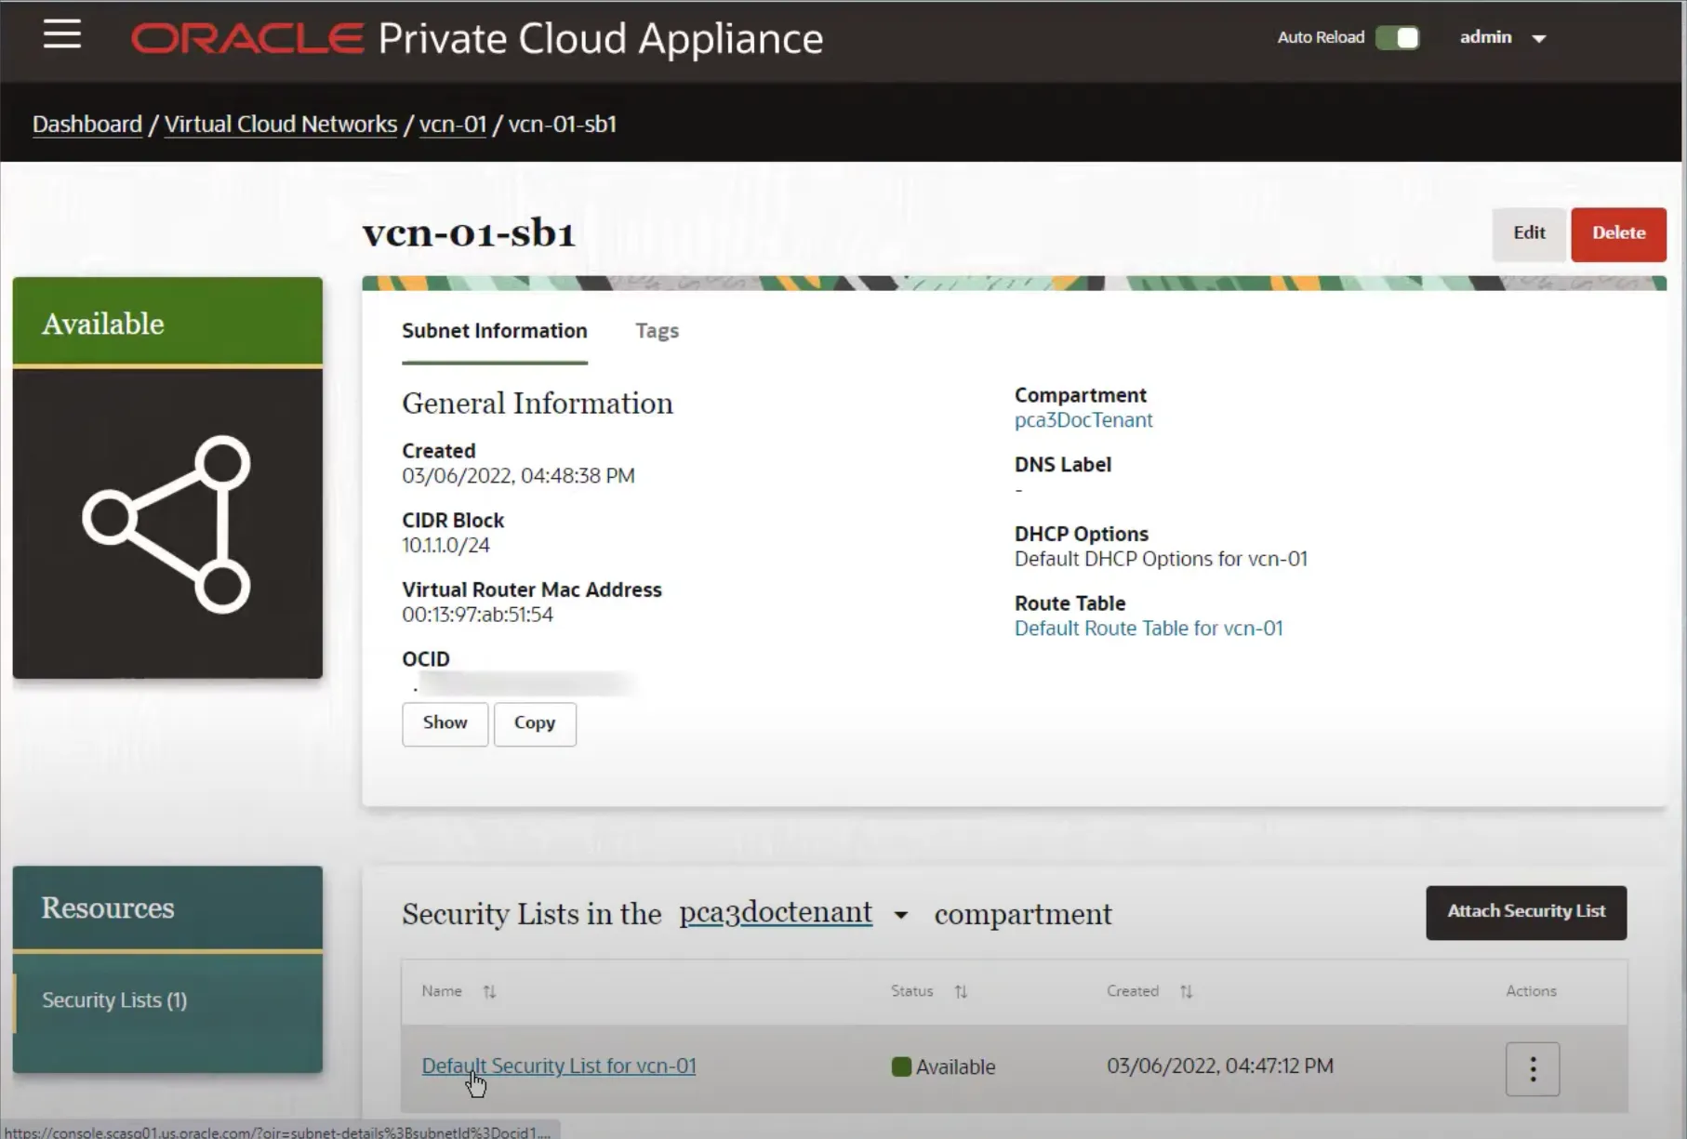Click the green Available status indicator
This screenshot has height=1139, width=1687.
click(x=900, y=1066)
